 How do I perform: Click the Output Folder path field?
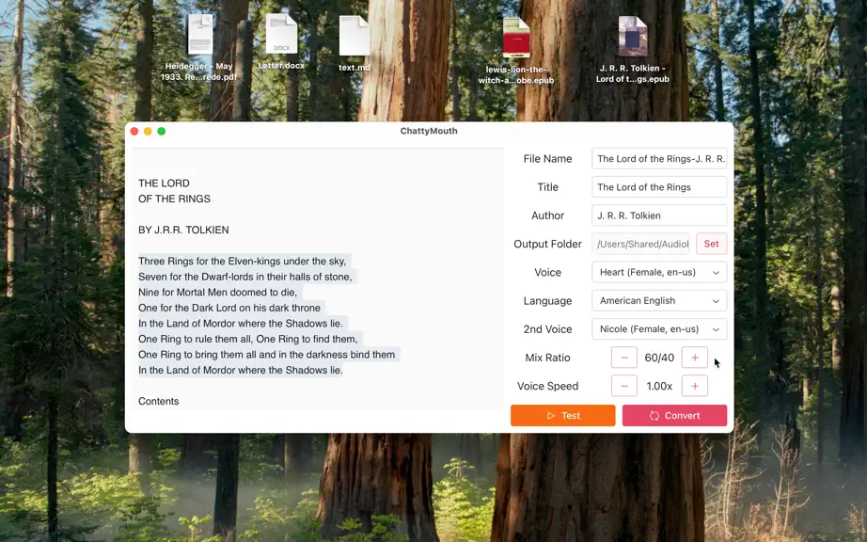click(x=641, y=244)
